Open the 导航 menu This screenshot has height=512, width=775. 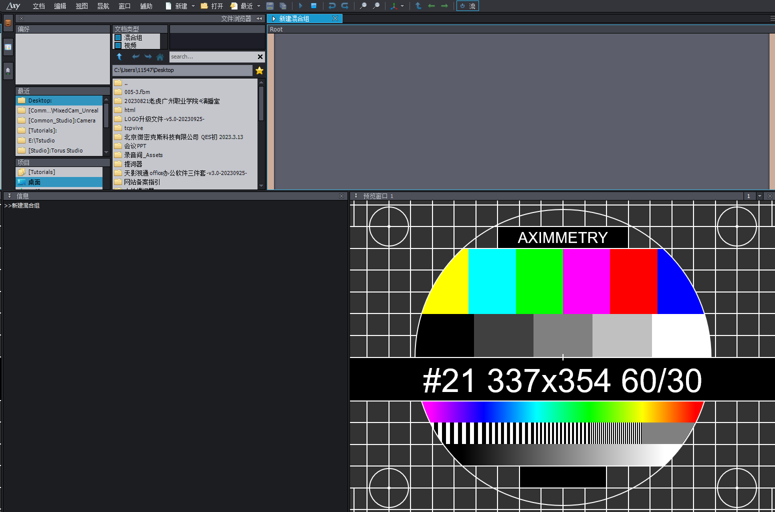coord(103,6)
